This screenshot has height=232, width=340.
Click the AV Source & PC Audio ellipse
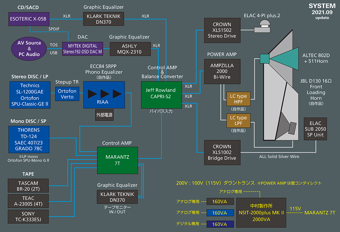29,49
